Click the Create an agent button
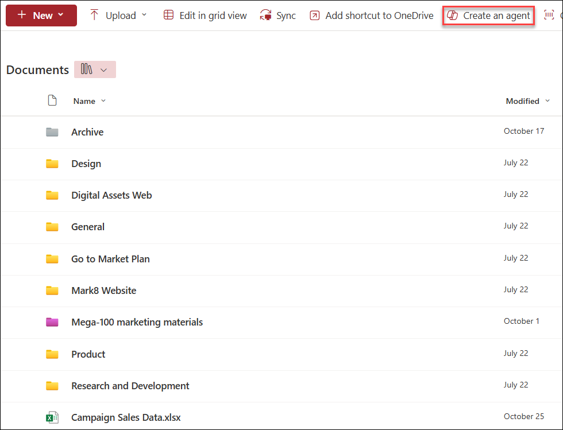 [488, 16]
